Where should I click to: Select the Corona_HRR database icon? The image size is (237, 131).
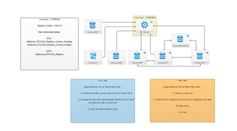[x=137, y=56]
